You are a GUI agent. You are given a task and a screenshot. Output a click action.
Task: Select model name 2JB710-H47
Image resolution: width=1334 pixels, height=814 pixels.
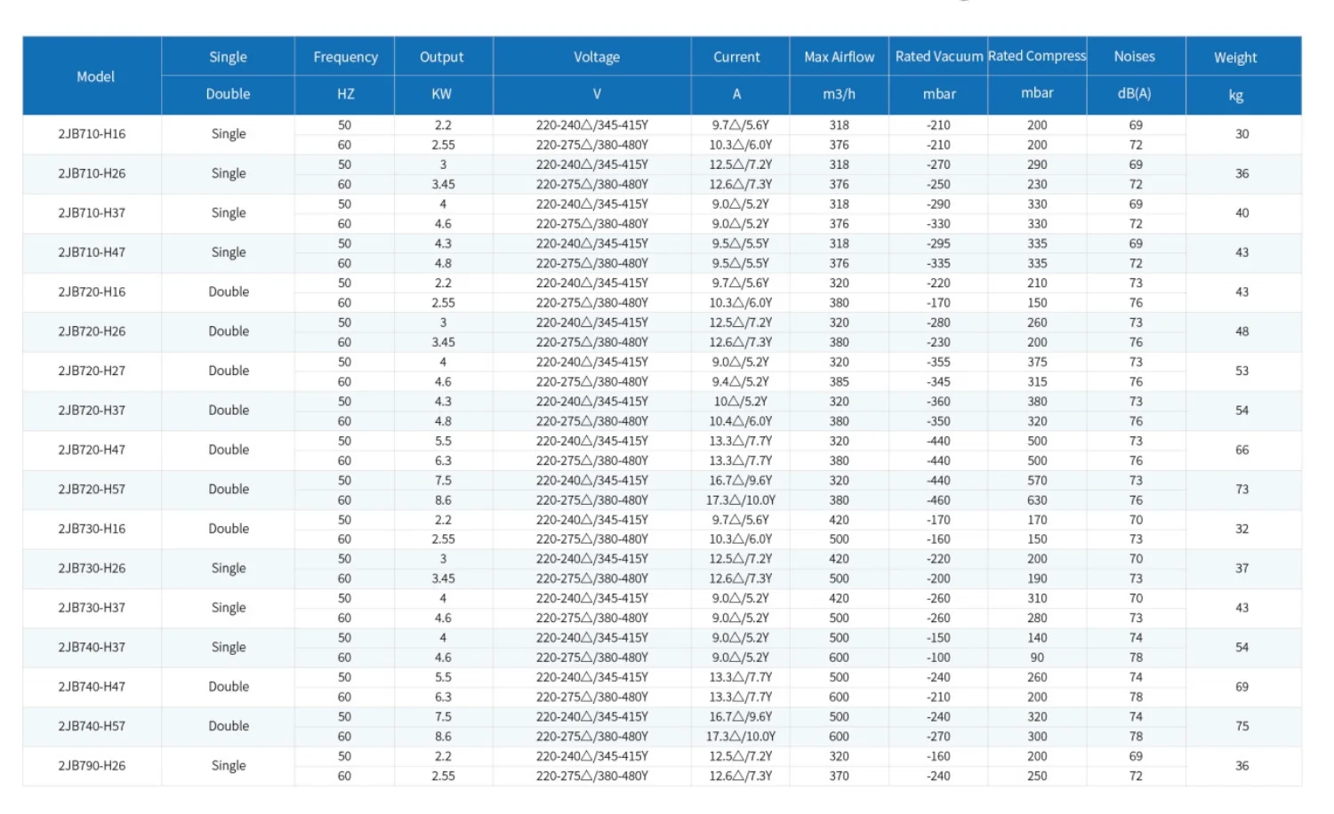(92, 252)
